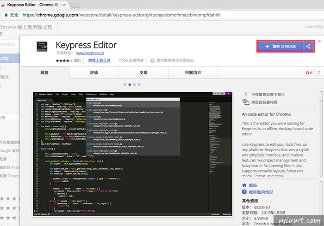Switch to the 評論 tab
Image resolution: width=324 pixels, height=226 pixels.
tap(94, 73)
